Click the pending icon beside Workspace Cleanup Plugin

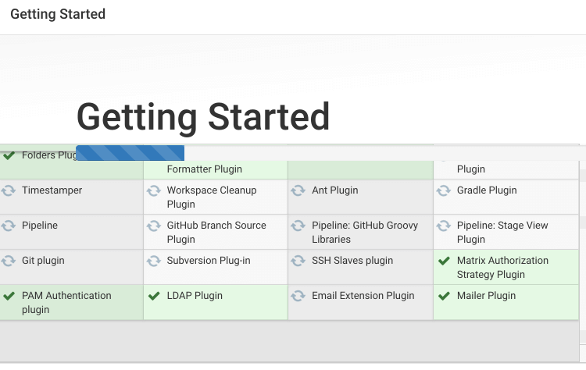click(x=153, y=190)
